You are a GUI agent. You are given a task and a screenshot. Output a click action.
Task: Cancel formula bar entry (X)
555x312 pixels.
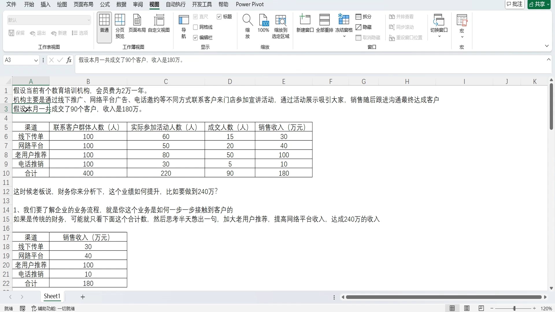click(51, 60)
